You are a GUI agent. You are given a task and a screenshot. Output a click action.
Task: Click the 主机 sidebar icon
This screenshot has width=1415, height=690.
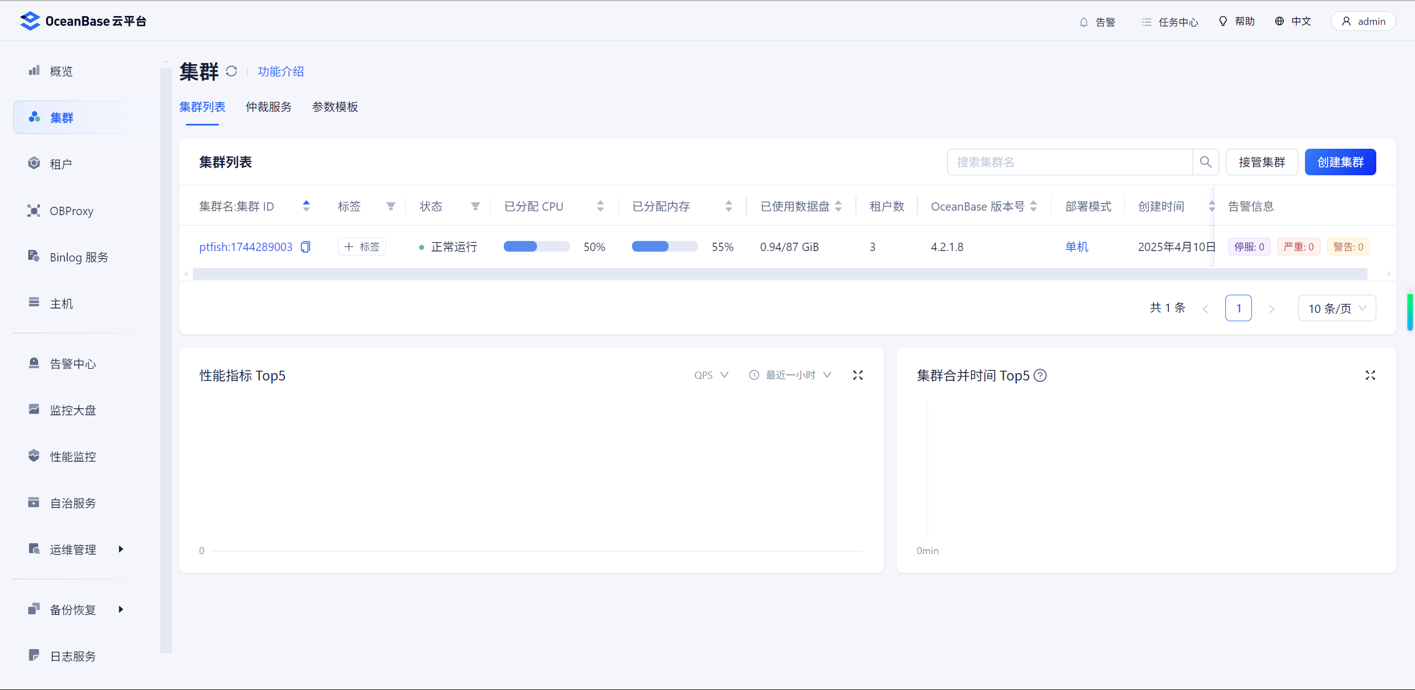pos(34,302)
